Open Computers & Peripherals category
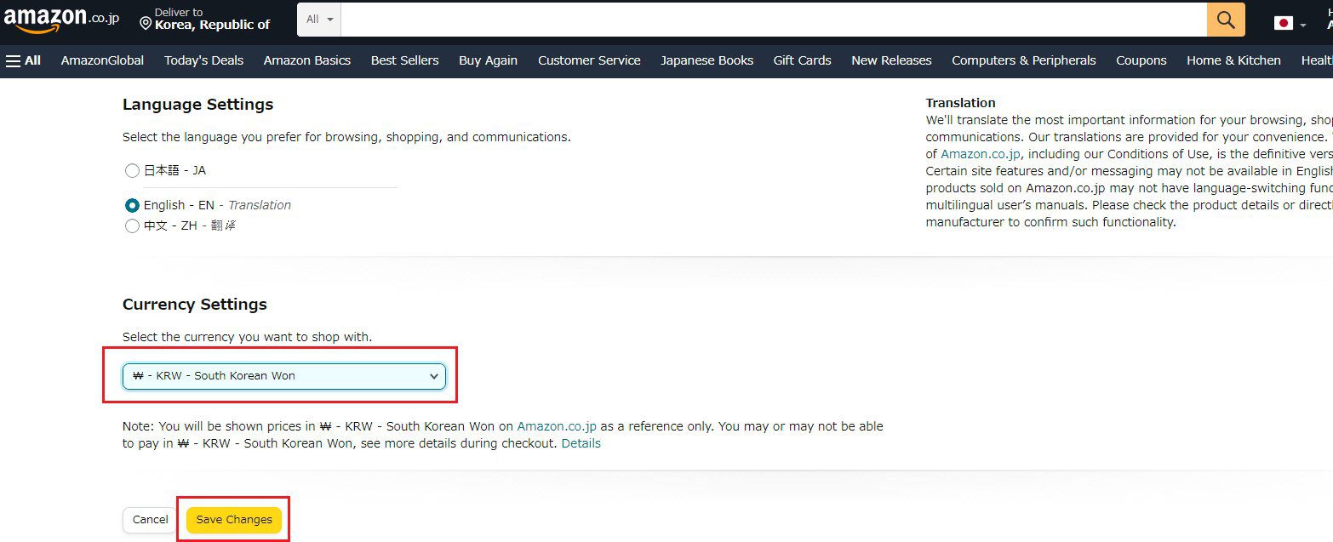The width and height of the screenshot is (1333, 542). coord(1023,60)
